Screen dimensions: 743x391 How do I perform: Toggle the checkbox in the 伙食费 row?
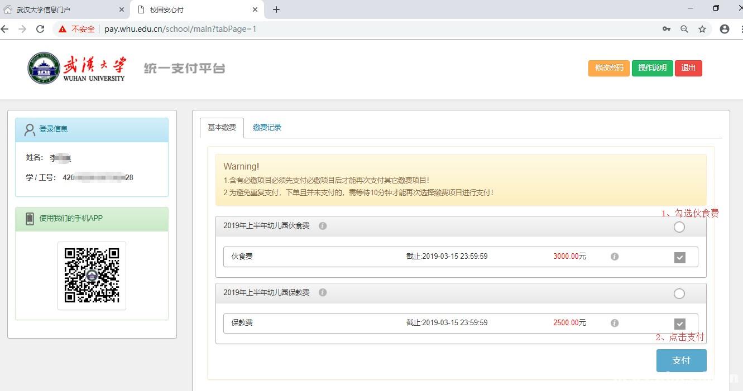tap(679, 257)
